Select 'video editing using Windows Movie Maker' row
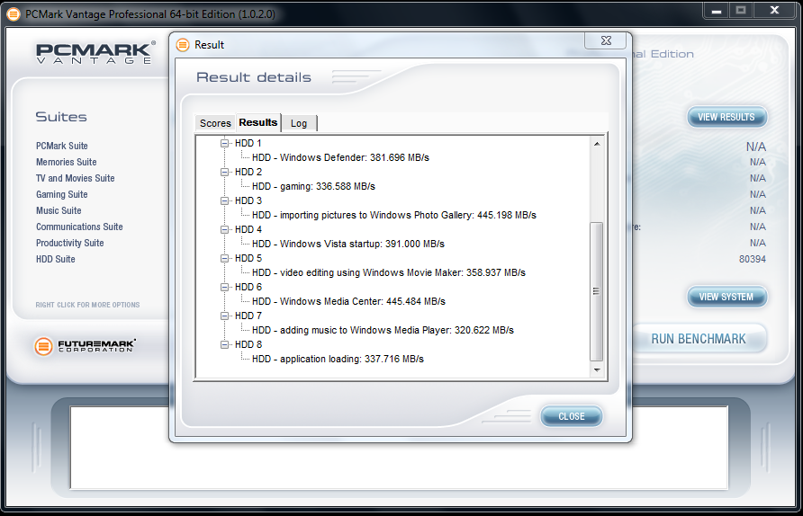Viewport: 803px width, 516px height. pyautogui.click(x=389, y=272)
